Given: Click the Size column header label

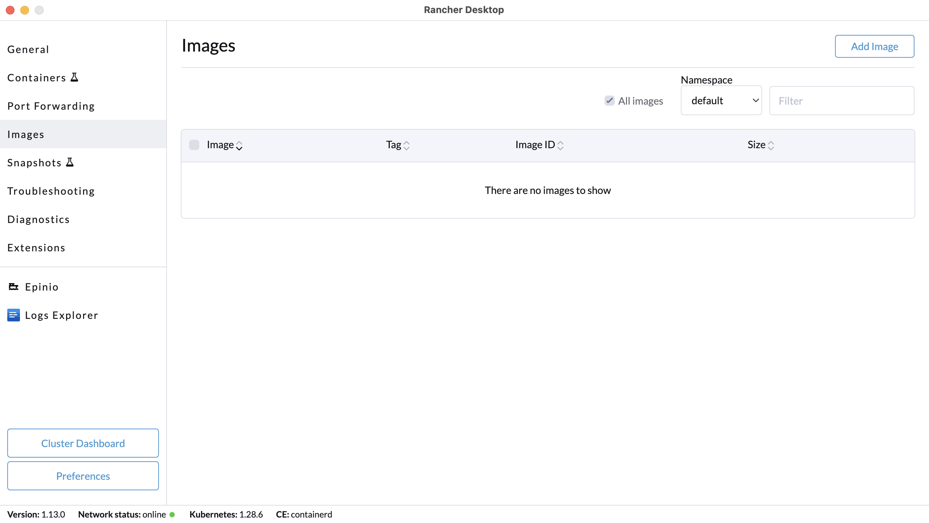Looking at the screenshot, I should click(756, 145).
